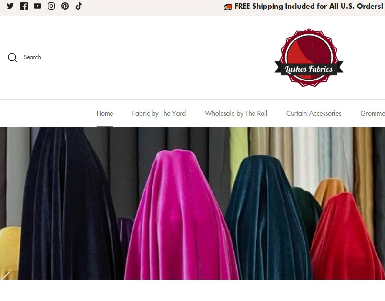Open the Instagram social icon
This screenshot has width=385, height=301.
51,6
